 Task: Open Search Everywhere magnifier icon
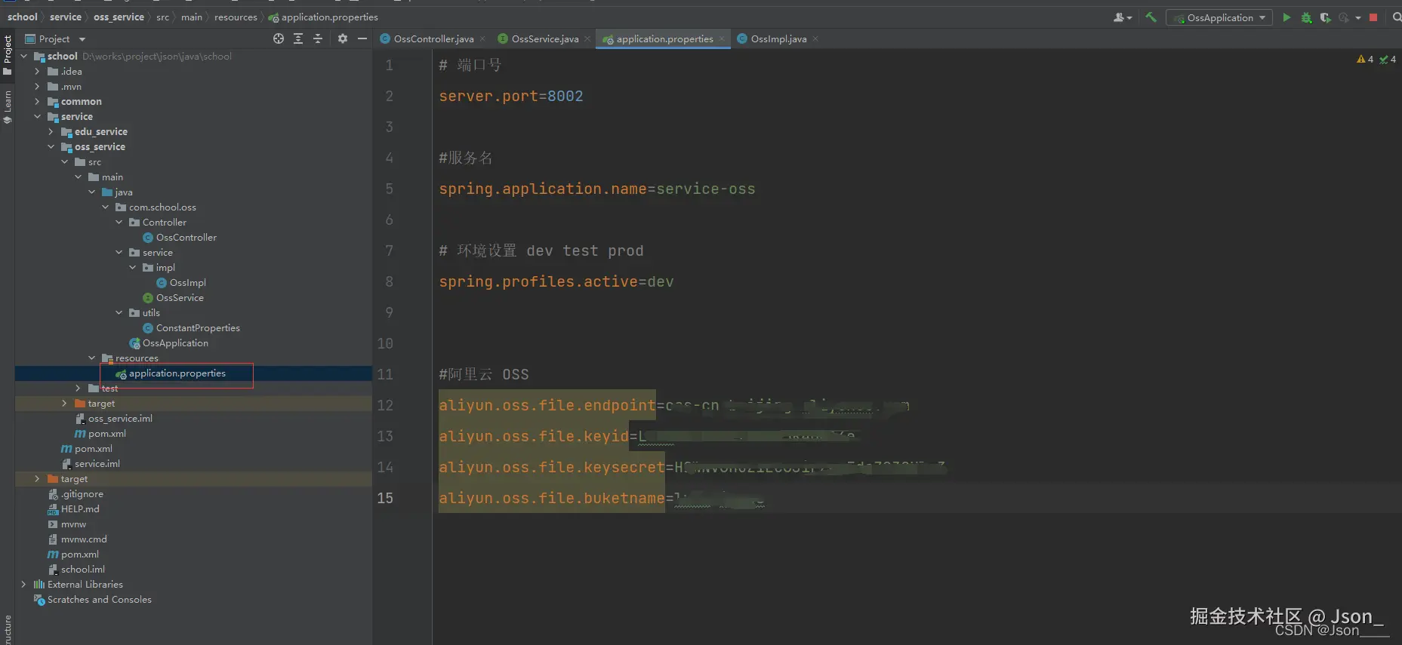click(1396, 17)
